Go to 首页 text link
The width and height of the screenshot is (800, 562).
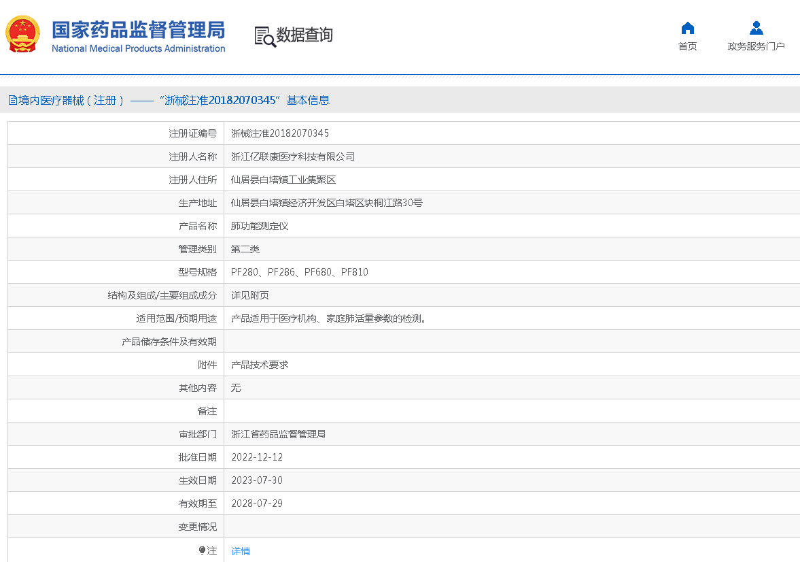(687, 46)
